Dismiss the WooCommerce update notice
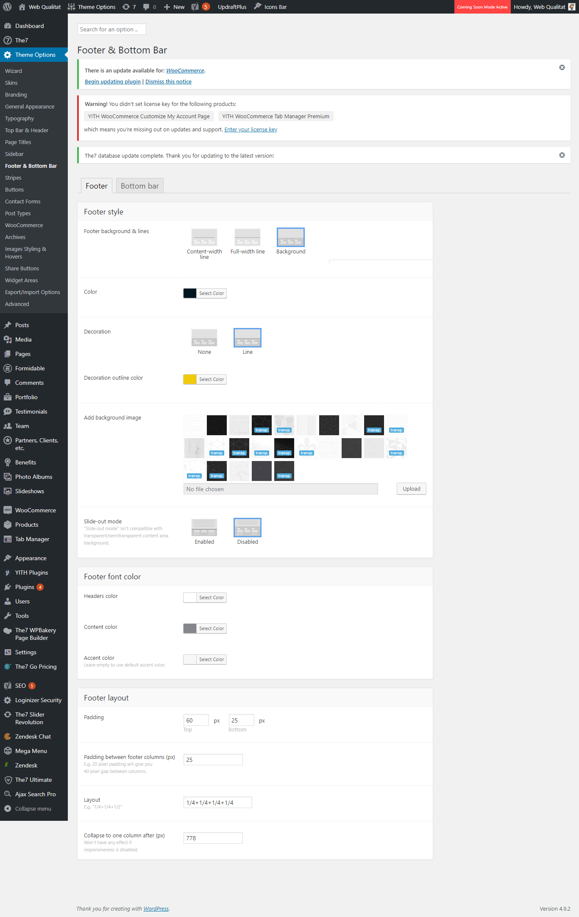The height and width of the screenshot is (917, 579). click(x=562, y=67)
